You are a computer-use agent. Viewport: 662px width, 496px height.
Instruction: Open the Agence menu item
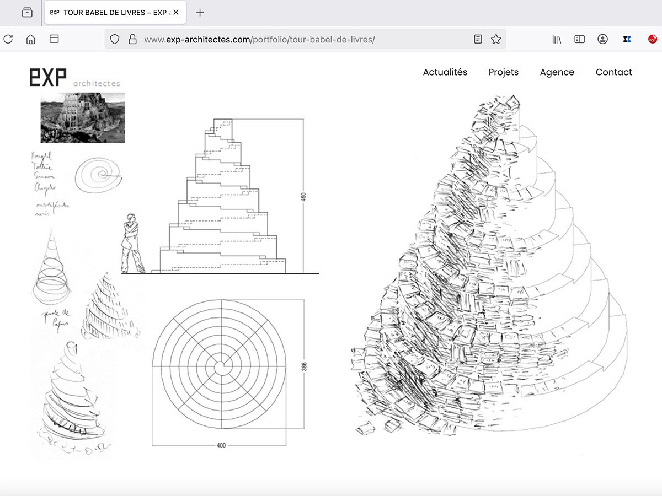click(x=557, y=72)
